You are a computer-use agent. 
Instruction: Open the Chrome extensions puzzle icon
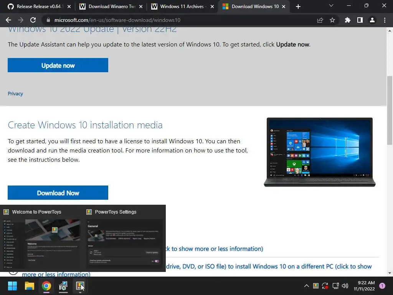pyautogui.click(x=348, y=20)
